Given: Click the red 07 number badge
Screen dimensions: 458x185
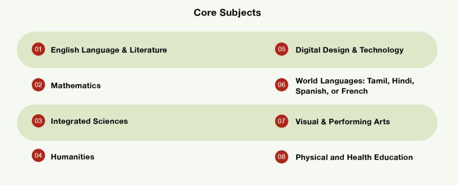Looking at the screenshot, I should coord(281,121).
